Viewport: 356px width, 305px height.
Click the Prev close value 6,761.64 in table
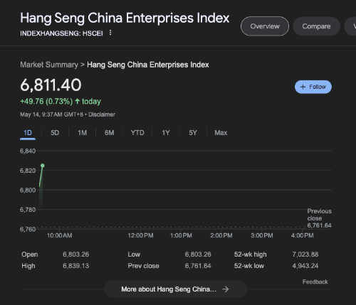coord(198,266)
